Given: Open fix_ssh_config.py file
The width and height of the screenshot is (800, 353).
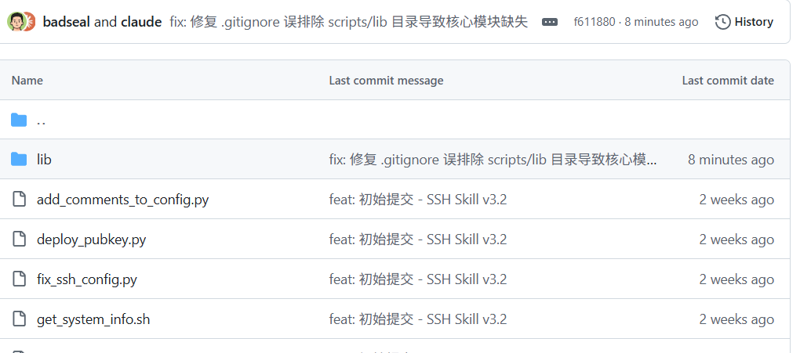Looking at the screenshot, I should (x=87, y=279).
